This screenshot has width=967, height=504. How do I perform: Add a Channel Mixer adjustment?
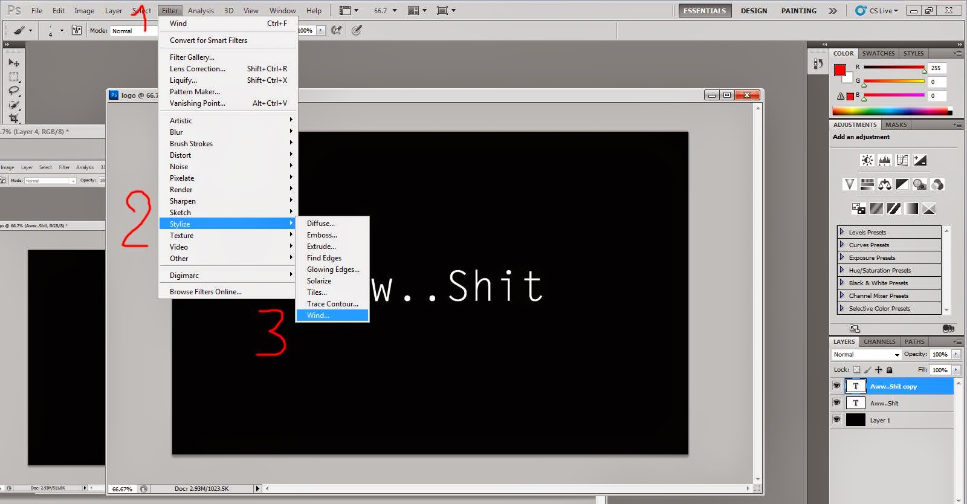click(937, 184)
